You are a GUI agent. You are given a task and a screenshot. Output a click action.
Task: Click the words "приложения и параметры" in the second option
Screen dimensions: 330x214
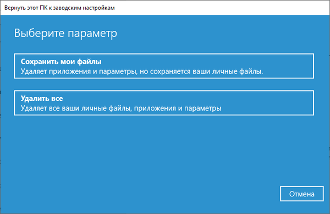point(178,108)
